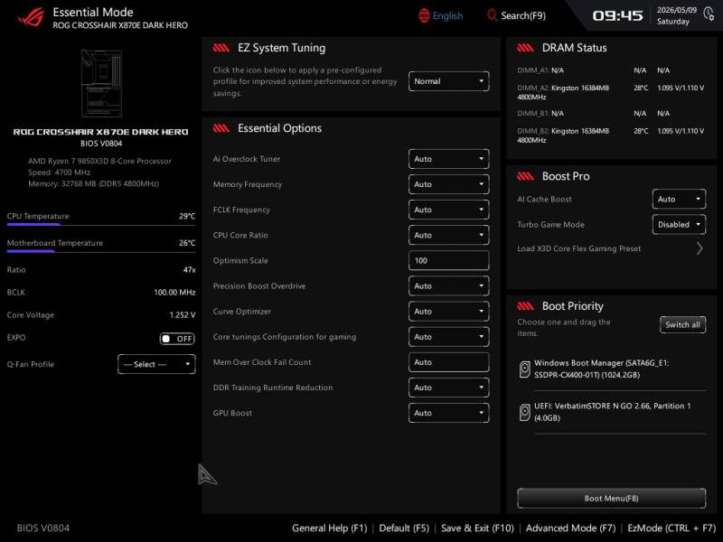Open the clock settings gear icon

point(709,14)
